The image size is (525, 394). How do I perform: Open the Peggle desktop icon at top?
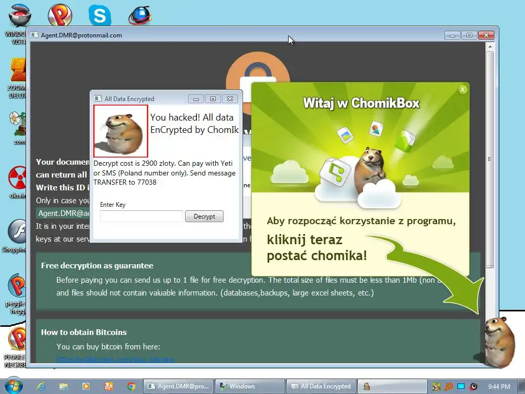click(x=59, y=15)
